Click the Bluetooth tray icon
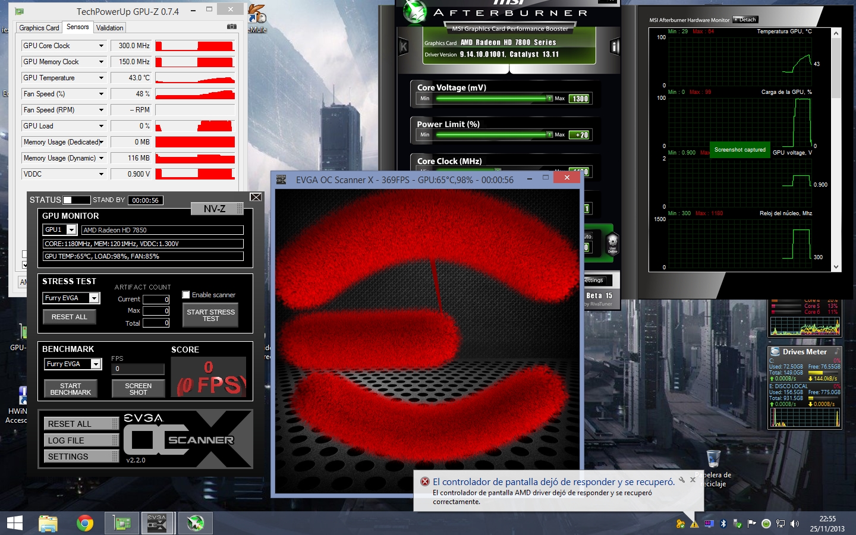The image size is (856, 535). [723, 524]
